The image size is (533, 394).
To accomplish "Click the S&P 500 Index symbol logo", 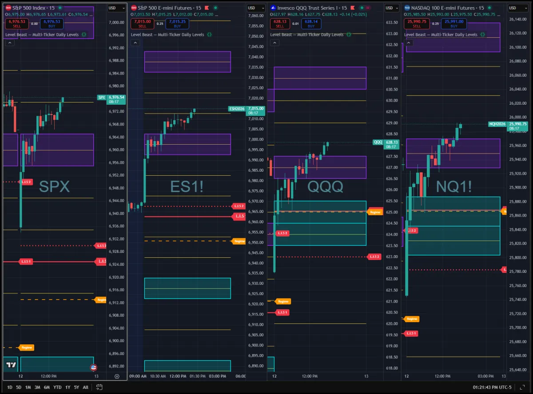I will (x=8, y=8).
